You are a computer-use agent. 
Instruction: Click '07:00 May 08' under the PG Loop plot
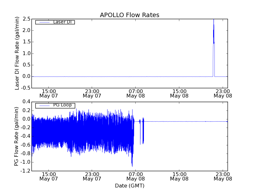click(x=136, y=176)
